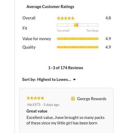Click the overall 4.8 score
This screenshot has width=133, height=133.
(108, 18)
